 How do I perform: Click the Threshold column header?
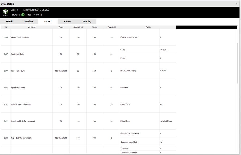click(111, 27)
